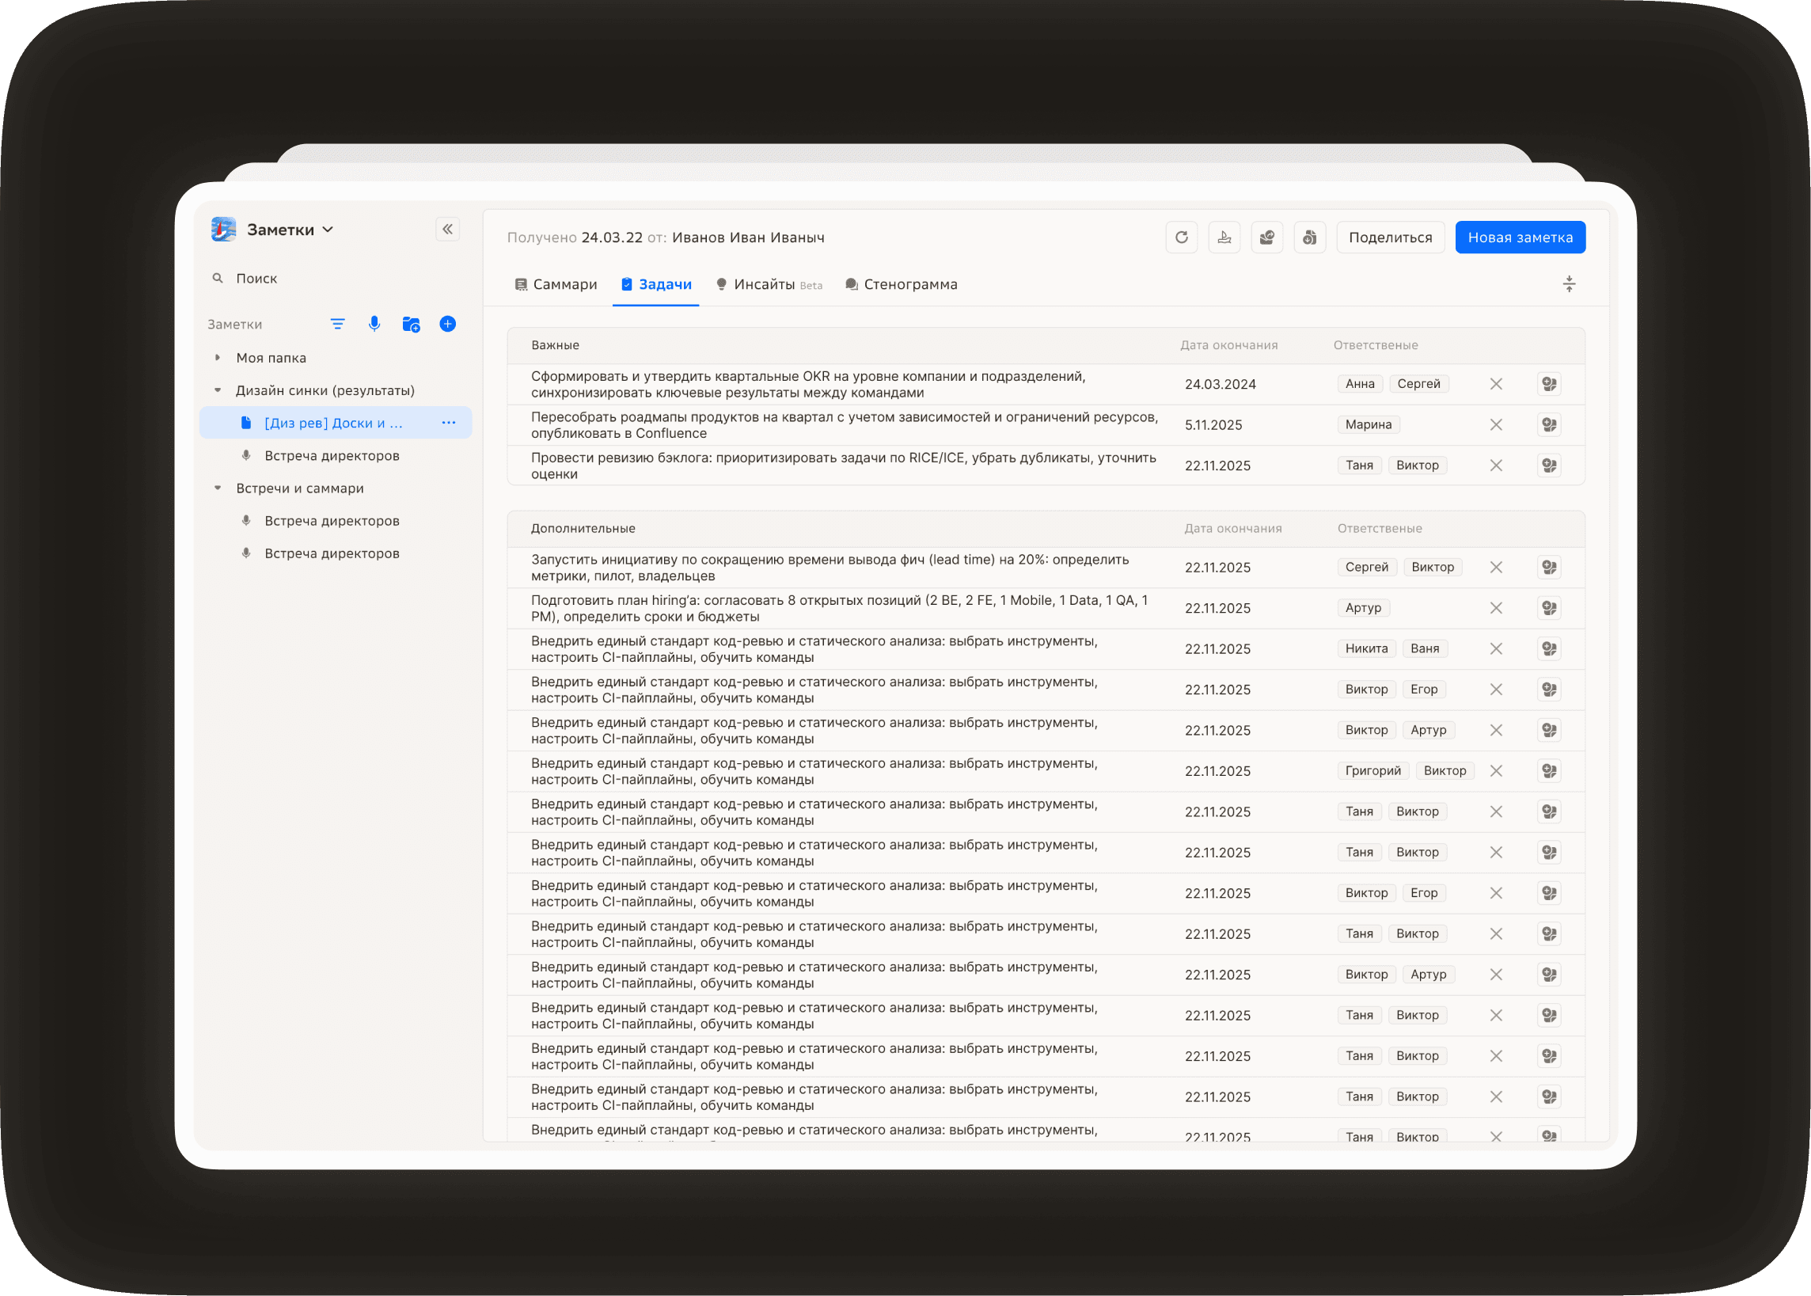Click the document download icon in the header

tap(1309, 237)
